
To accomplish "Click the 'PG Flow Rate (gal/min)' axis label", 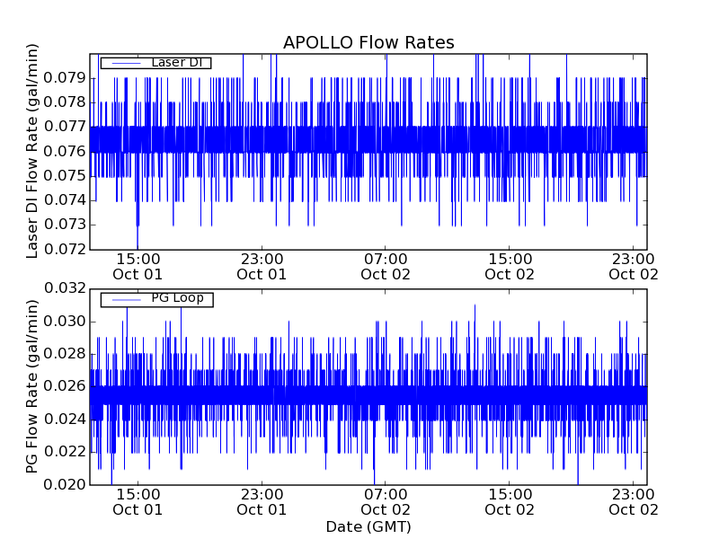I will (31, 387).
